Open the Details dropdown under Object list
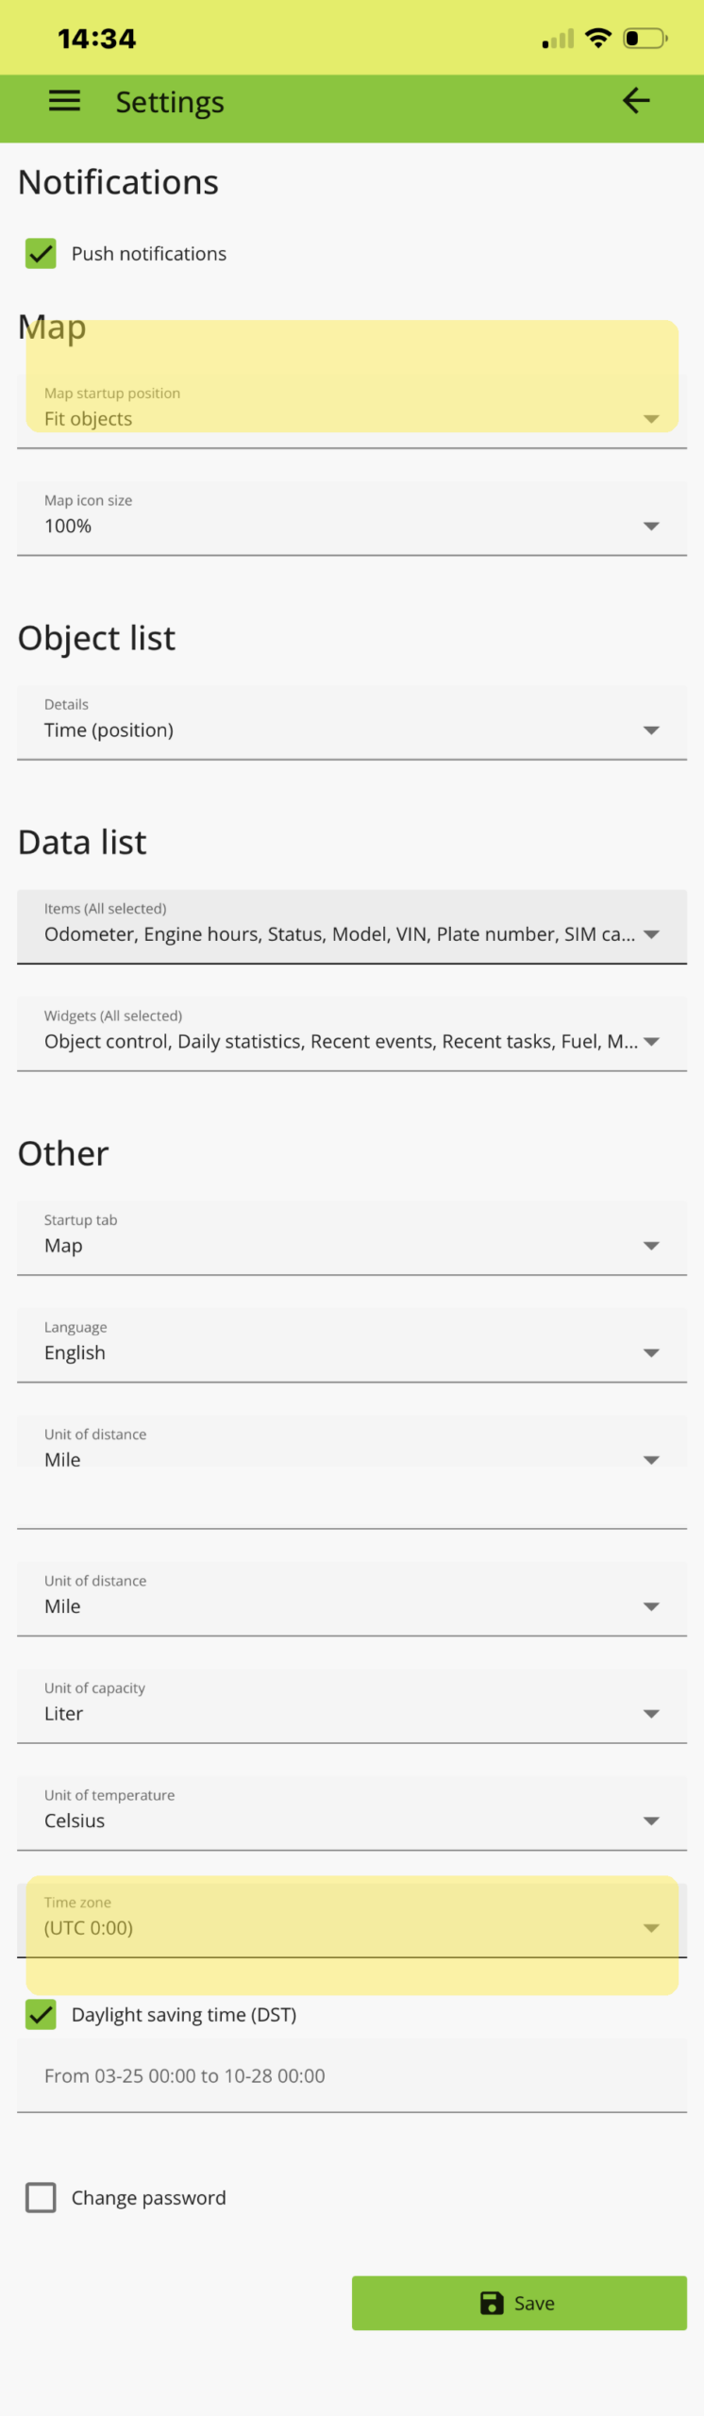 point(651,729)
